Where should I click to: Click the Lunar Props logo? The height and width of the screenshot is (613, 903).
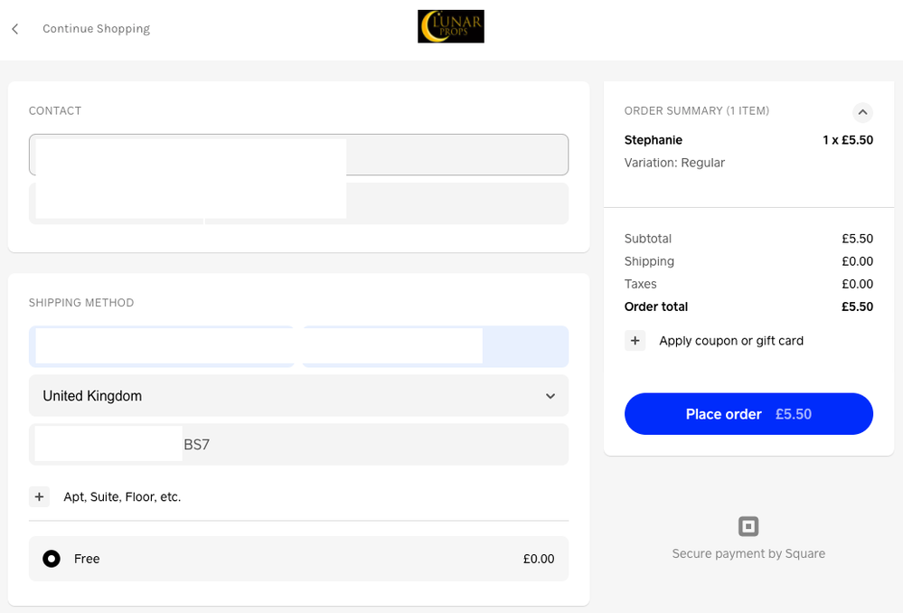450,26
